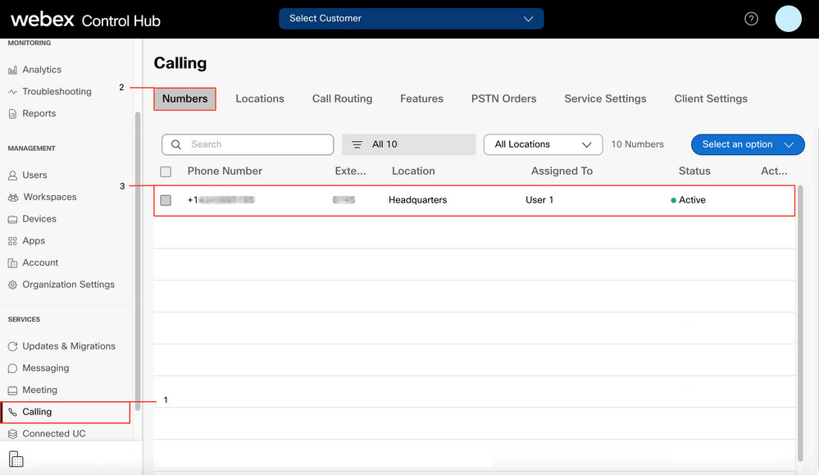Click the User 1 assigned cell

[539, 200]
